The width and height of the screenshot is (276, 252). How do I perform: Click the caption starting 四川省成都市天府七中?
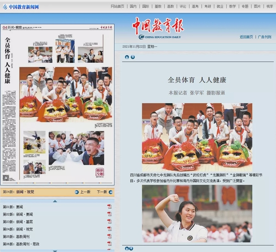coord(196,178)
